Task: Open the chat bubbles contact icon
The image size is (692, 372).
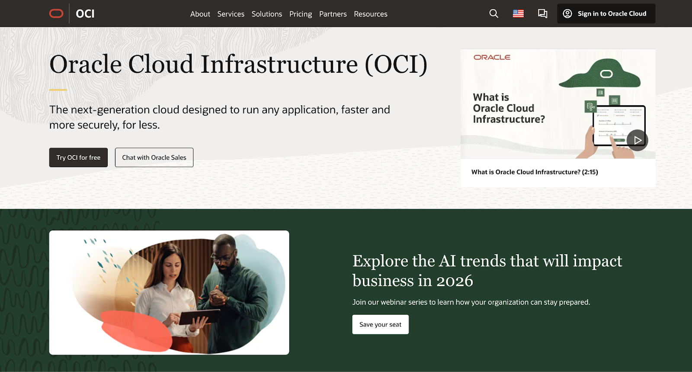Action: point(542,13)
